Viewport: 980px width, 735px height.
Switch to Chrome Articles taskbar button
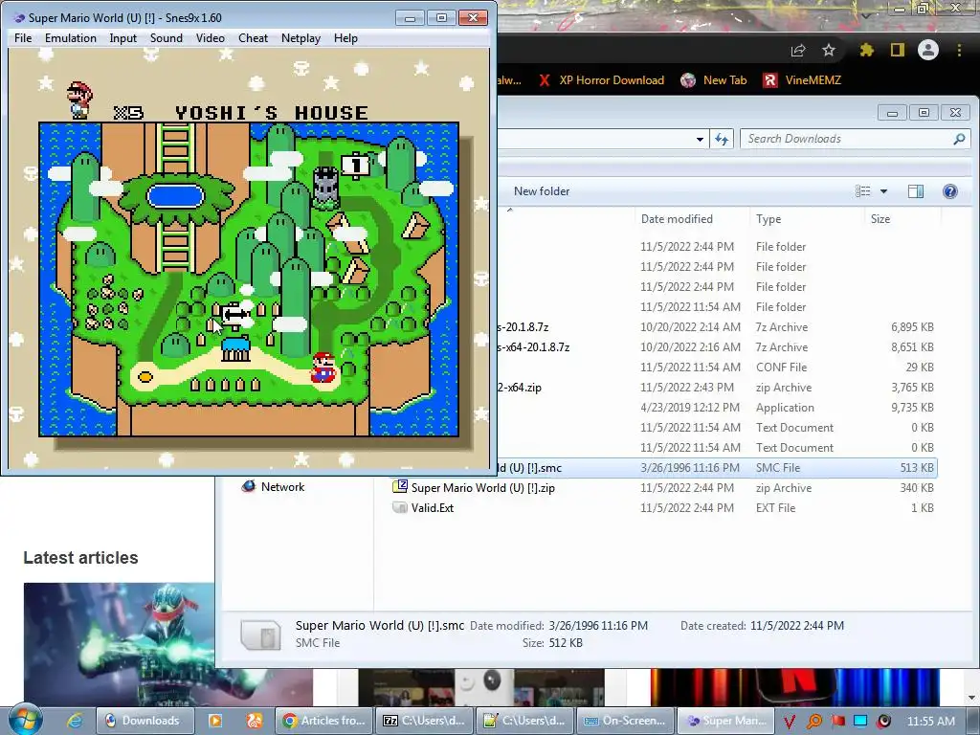(x=324, y=721)
